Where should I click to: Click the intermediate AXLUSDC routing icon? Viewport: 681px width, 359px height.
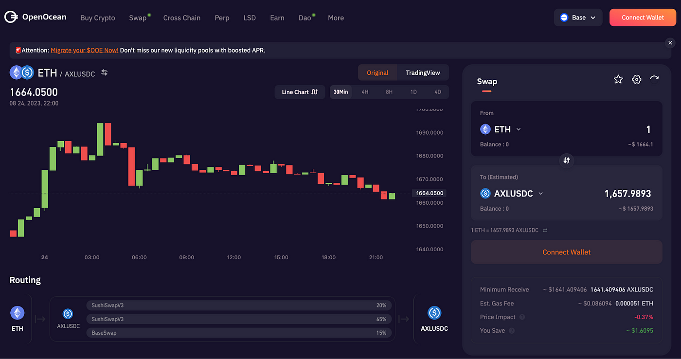coord(68,314)
